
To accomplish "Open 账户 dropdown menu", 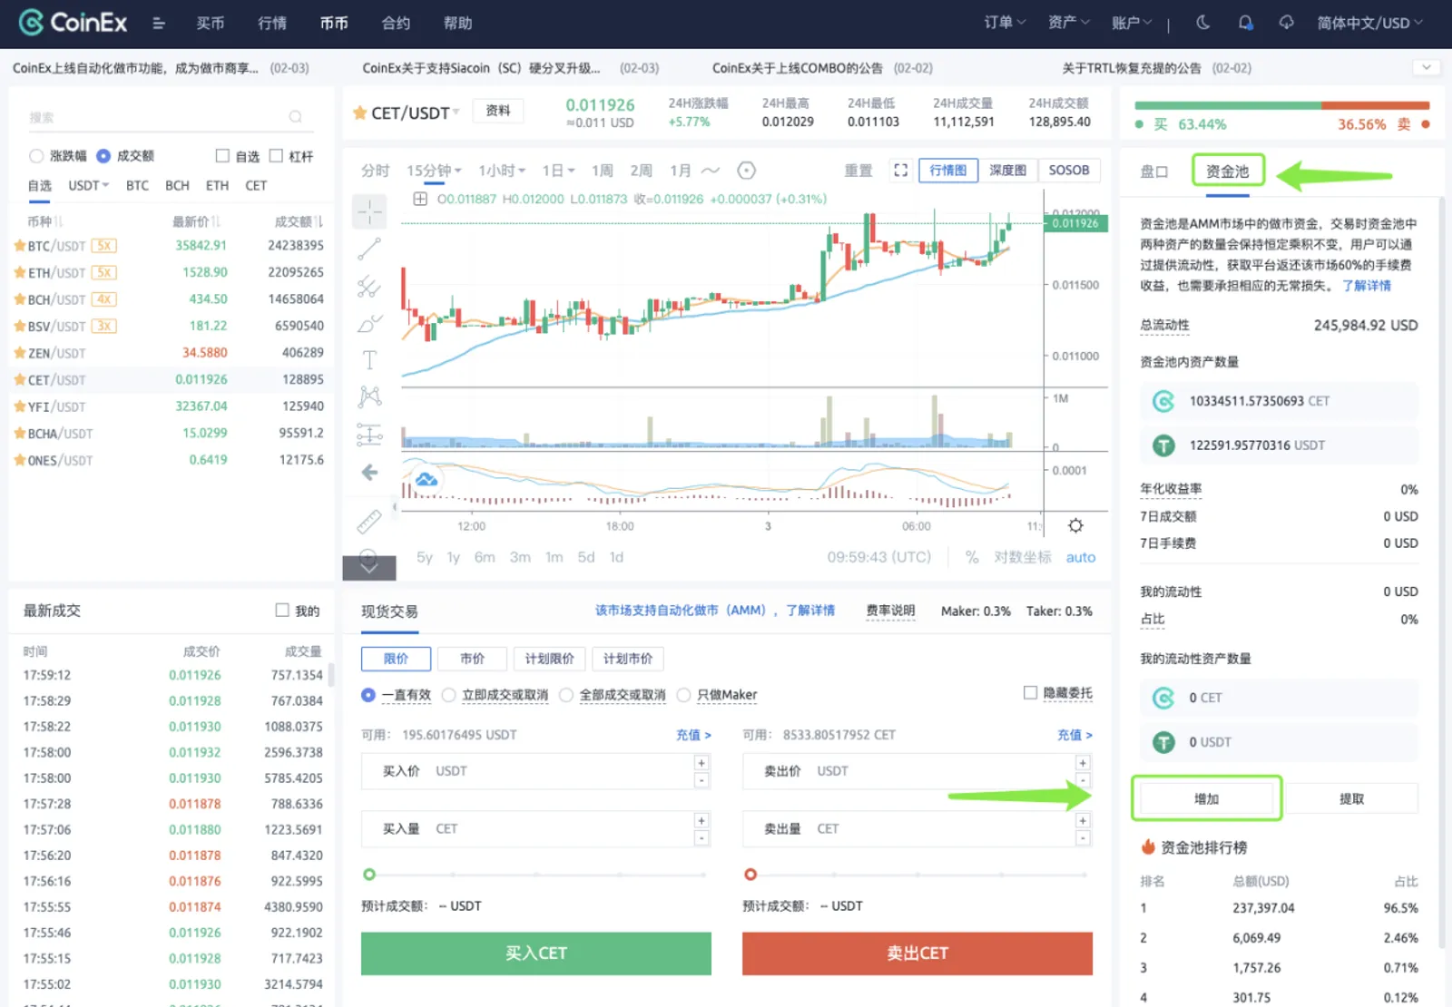I will [1133, 23].
